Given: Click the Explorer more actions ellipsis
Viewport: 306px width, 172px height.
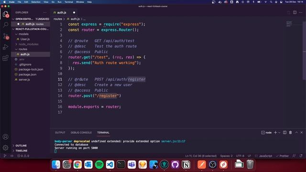Looking at the screenshot, I should click(45, 12).
